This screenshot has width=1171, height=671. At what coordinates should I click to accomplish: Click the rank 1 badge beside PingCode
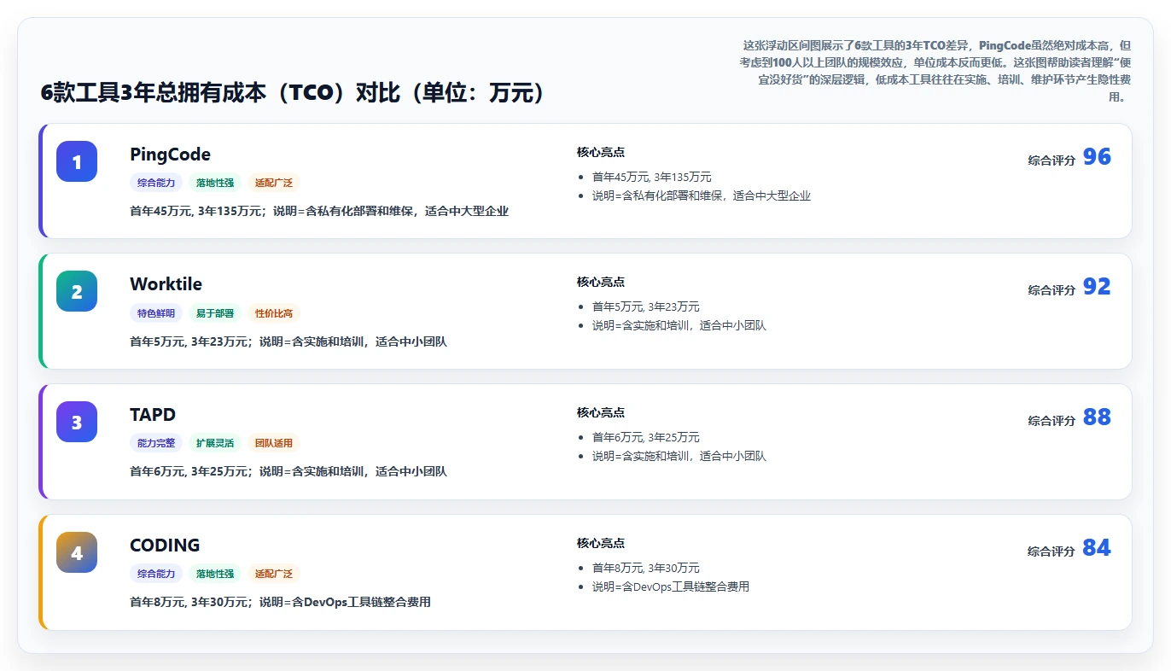click(77, 161)
